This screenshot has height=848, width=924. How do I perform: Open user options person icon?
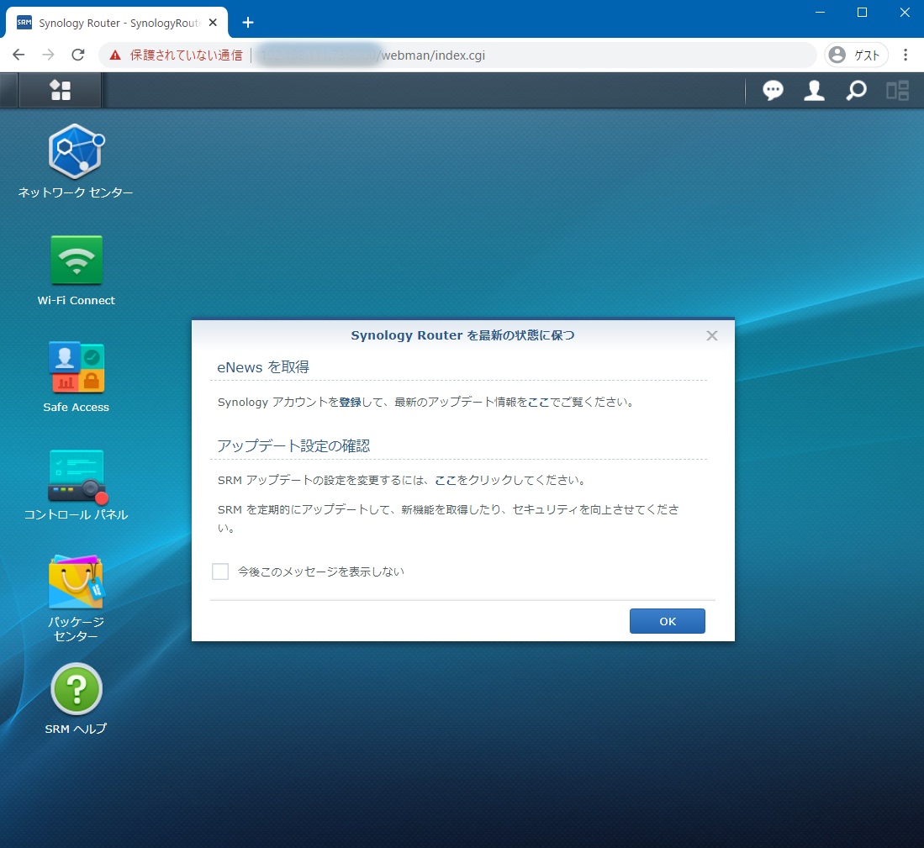point(814,90)
